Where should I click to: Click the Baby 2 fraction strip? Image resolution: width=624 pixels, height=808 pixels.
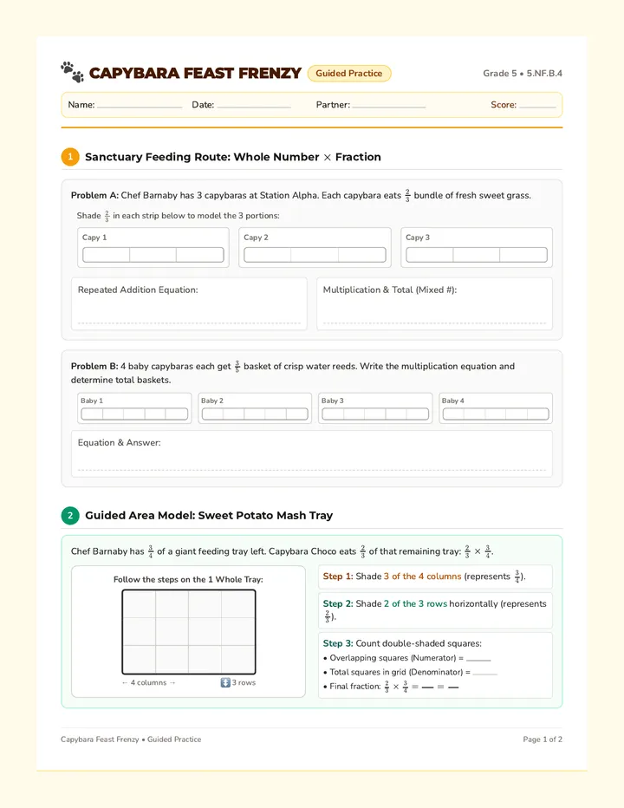pyautogui.click(x=255, y=414)
